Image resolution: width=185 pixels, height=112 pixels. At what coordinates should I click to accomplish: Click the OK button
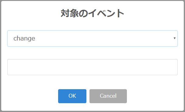[72, 96]
